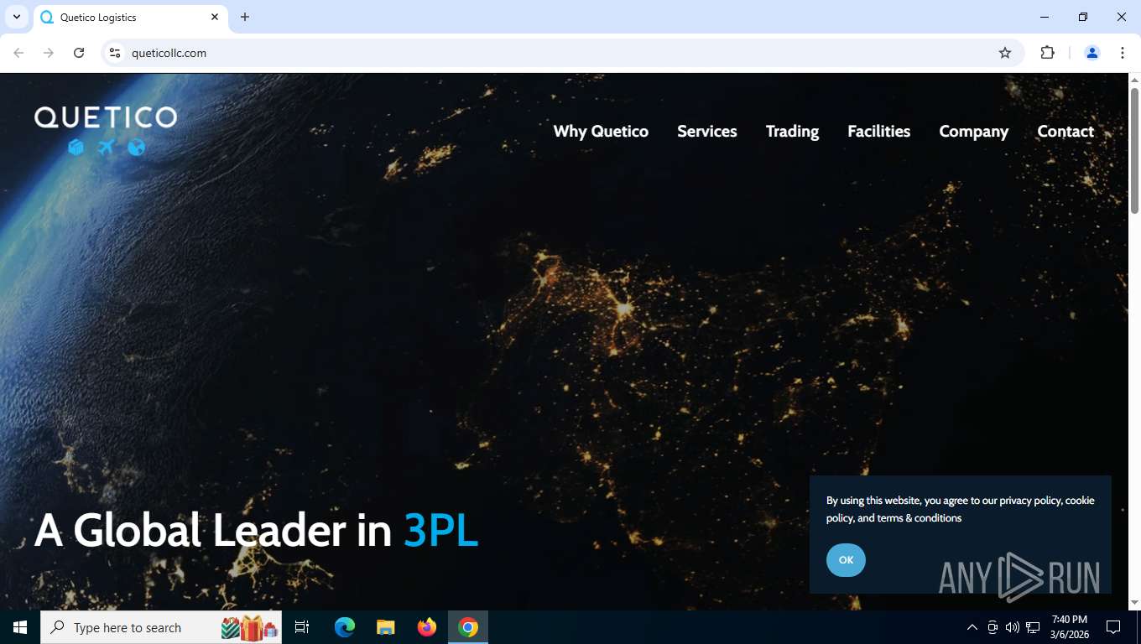
Task: Open the Facilities nav item
Action: click(x=878, y=131)
